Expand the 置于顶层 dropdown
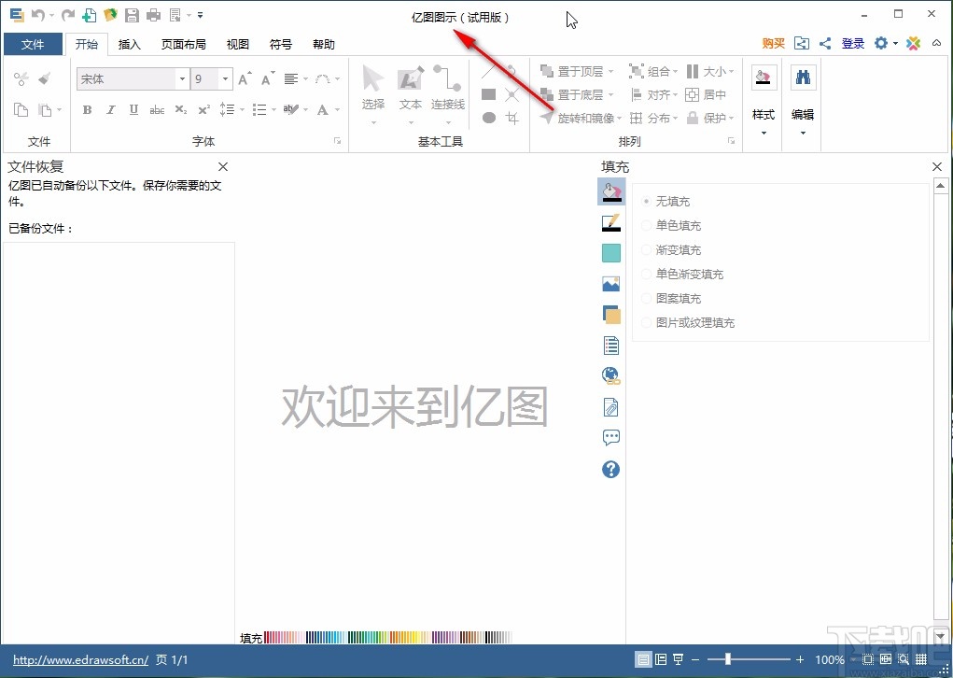The image size is (953, 678). (610, 72)
